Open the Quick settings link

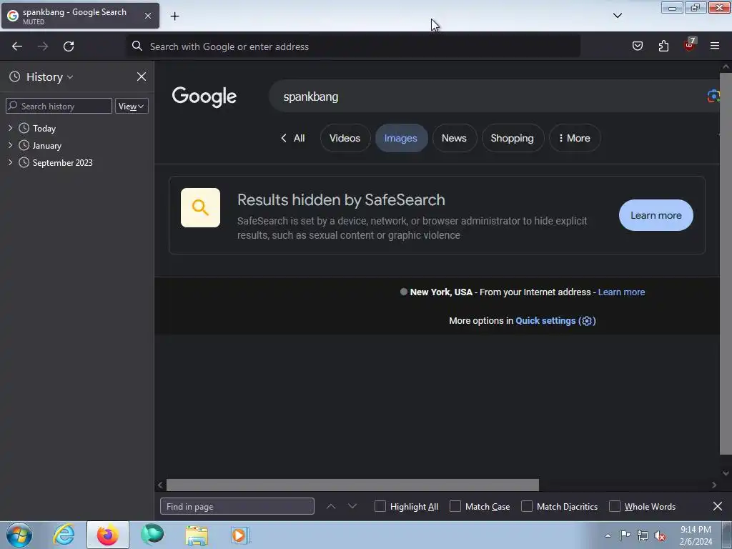(555, 321)
